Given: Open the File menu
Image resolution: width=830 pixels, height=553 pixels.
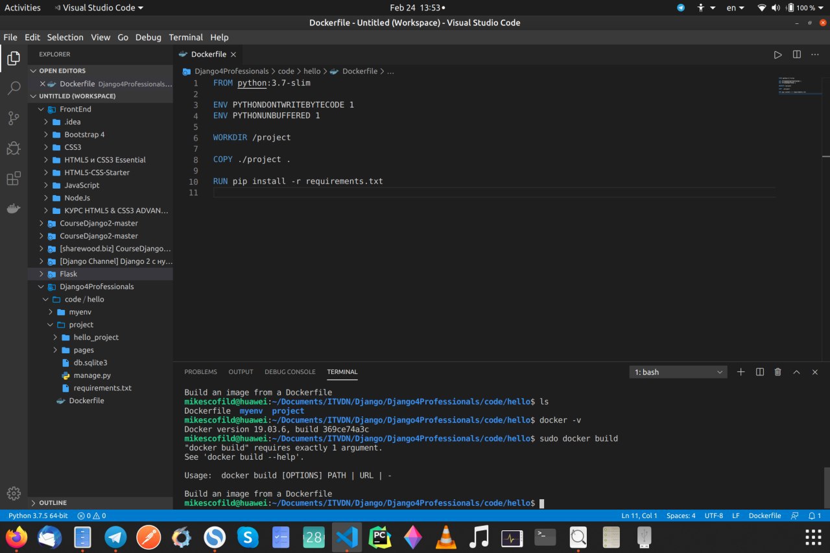Looking at the screenshot, I should (10, 37).
